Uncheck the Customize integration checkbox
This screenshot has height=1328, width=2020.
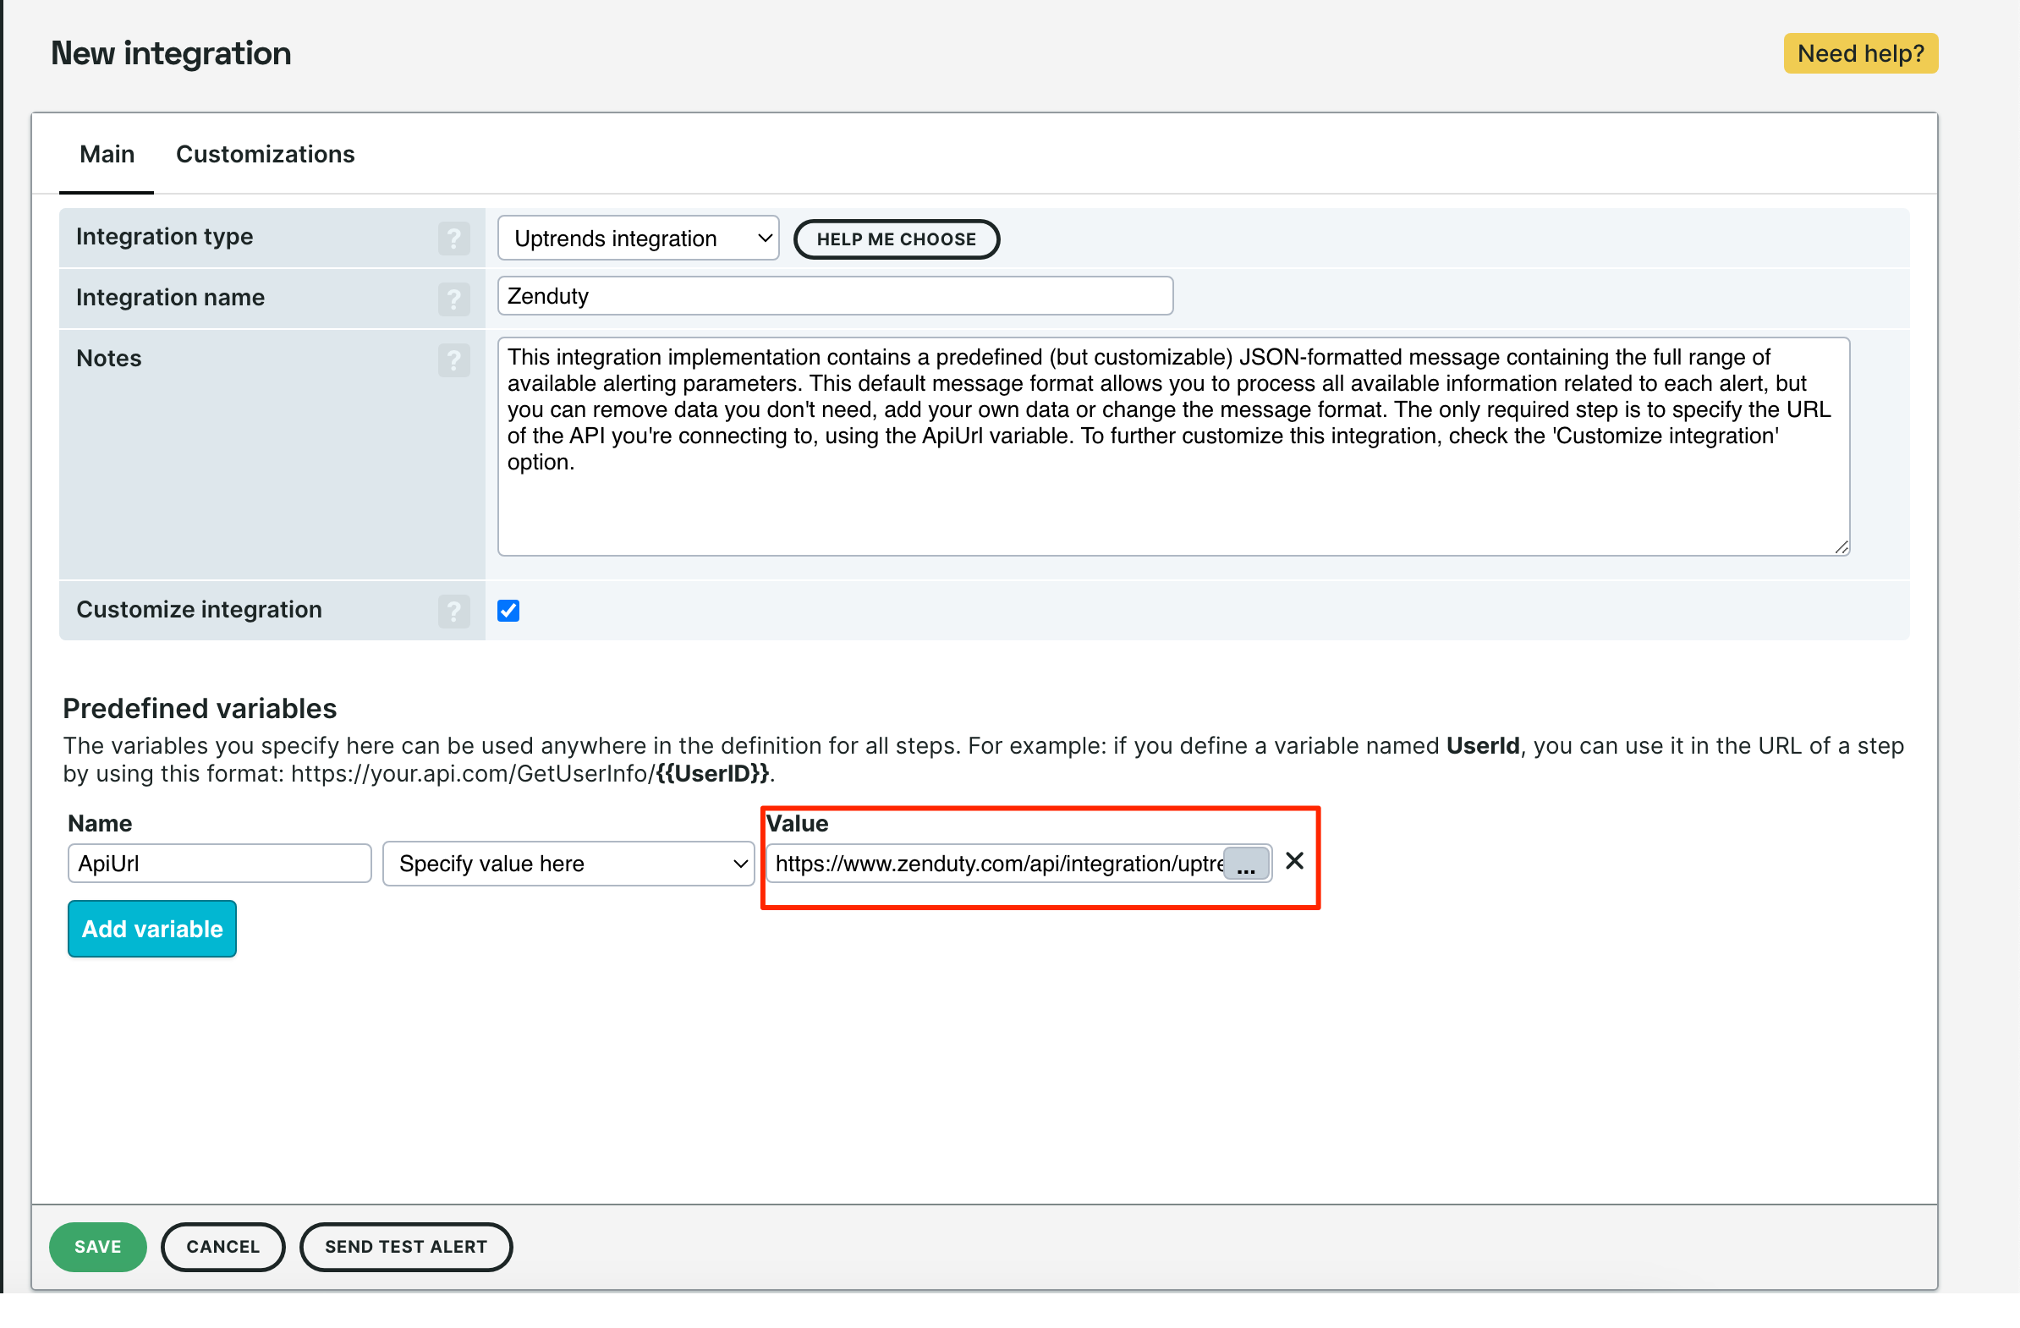coord(508,611)
